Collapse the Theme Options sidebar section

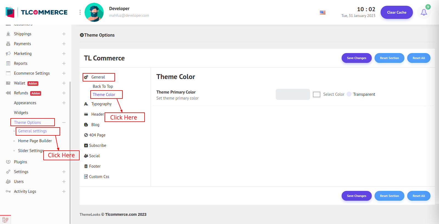pos(64,123)
